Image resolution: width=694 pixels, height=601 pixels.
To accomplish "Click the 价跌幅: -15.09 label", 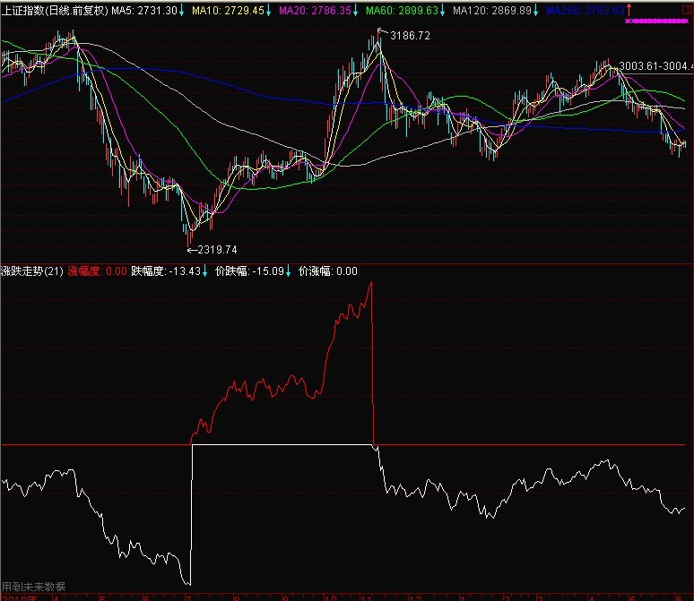I will pyautogui.click(x=249, y=271).
